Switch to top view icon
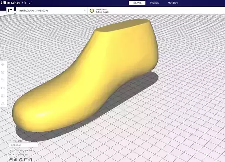Viewport: 225px width, 162px height. click(x=21, y=160)
